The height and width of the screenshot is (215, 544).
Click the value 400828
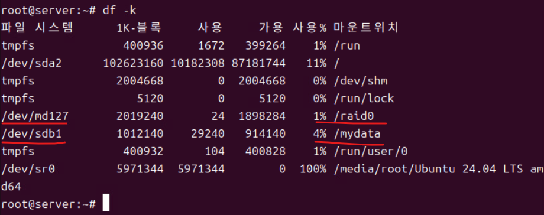(x=265, y=151)
